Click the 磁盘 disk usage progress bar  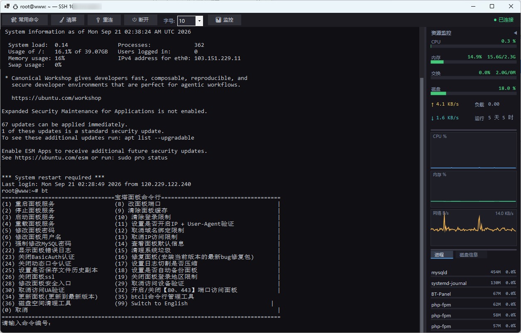(x=473, y=94)
